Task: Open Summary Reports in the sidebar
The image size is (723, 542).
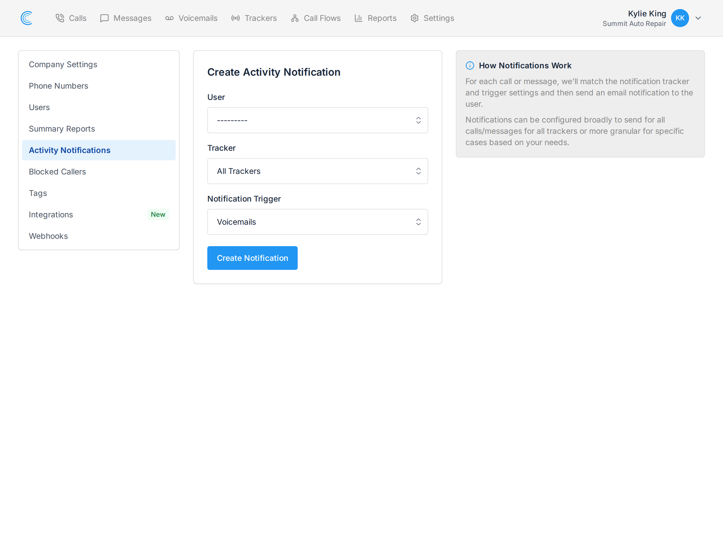Action: click(99, 129)
